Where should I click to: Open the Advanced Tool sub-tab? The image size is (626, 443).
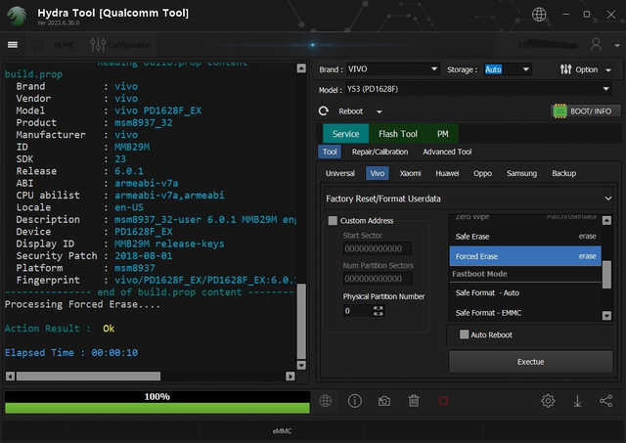[x=447, y=152]
